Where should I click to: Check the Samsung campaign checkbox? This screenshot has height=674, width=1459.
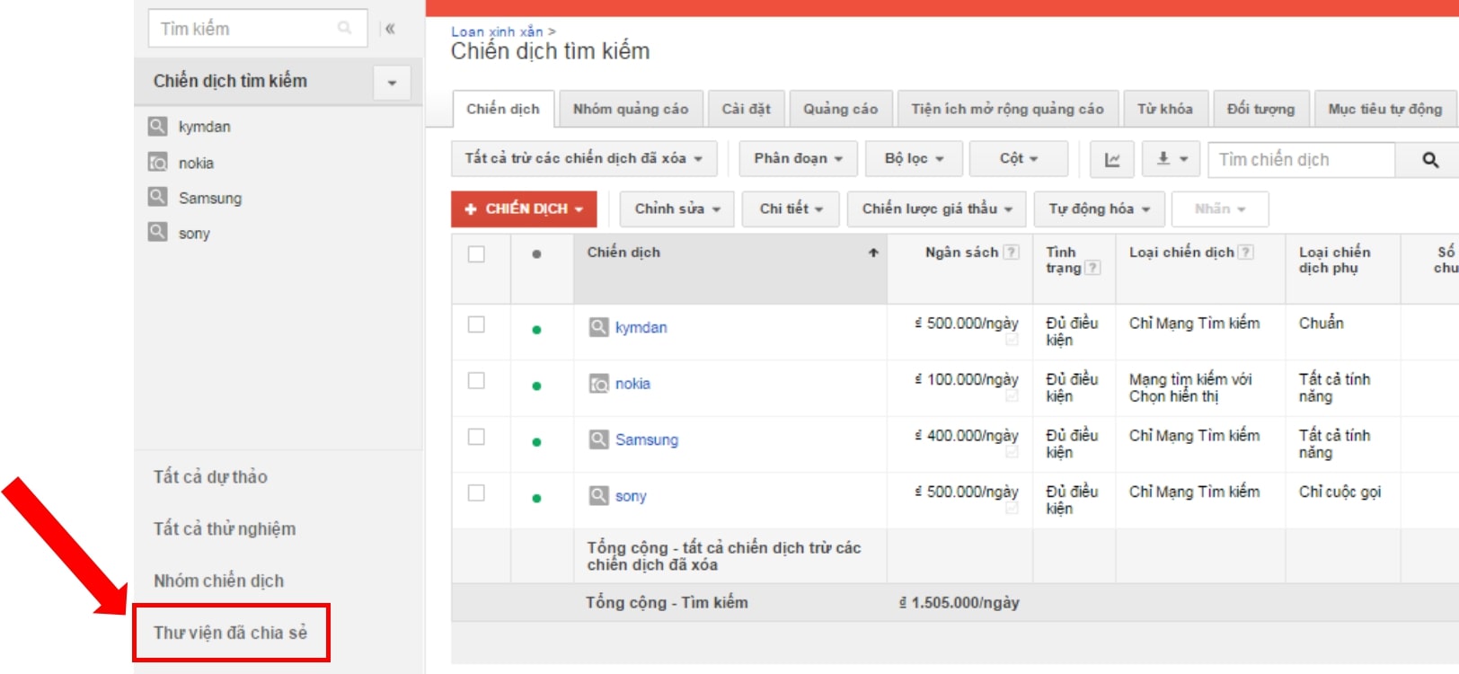pyautogui.click(x=476, y=437)
